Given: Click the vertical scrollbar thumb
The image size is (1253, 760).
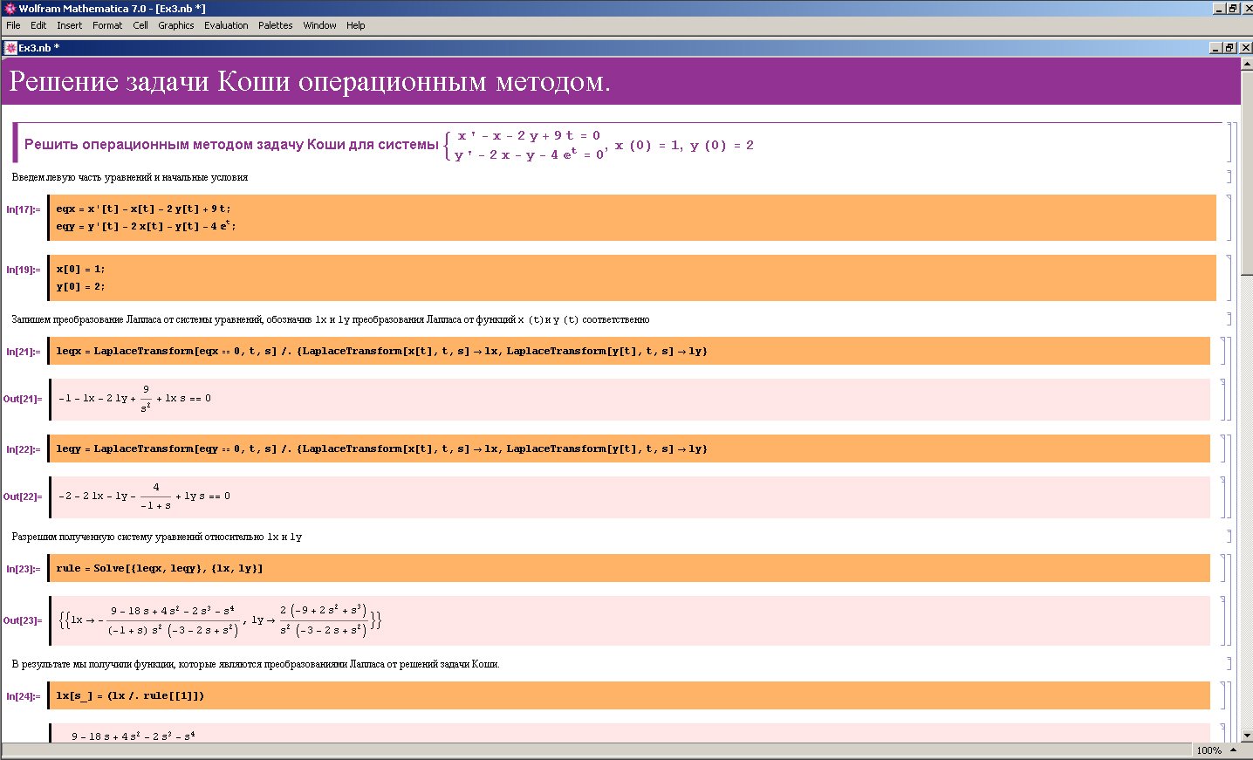Looking at the screenshot, I should tap(1246, 175).
